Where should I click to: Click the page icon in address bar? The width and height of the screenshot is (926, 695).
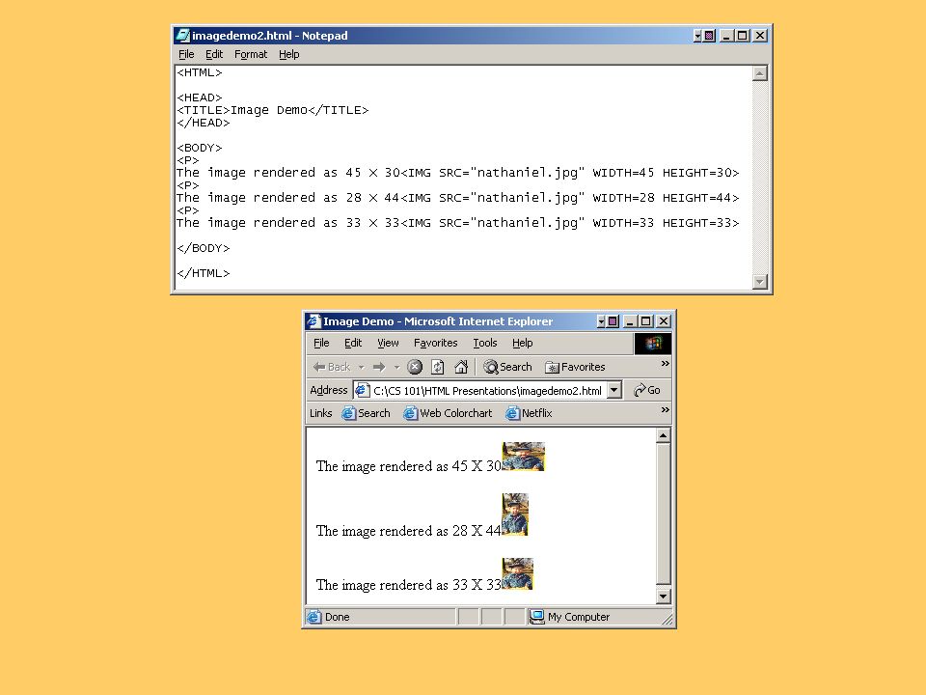tap(362, 390)
